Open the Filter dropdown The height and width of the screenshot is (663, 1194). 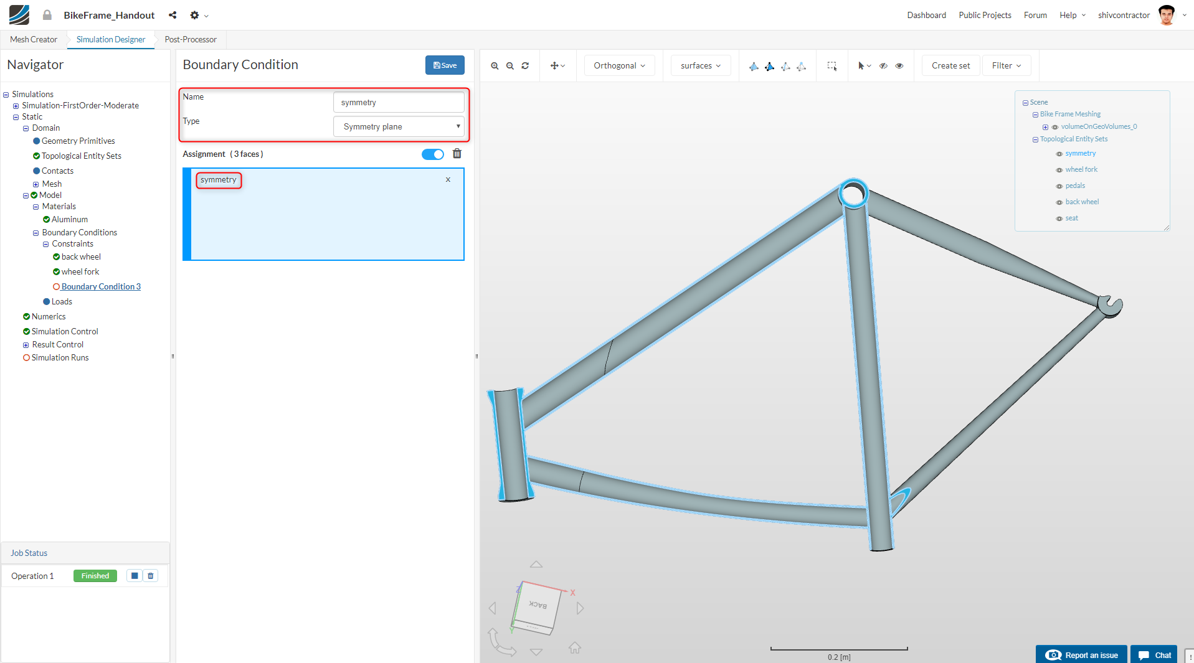[x=1007, y=65]
